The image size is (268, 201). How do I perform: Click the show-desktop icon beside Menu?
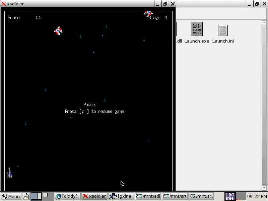[x=26, y=196]
